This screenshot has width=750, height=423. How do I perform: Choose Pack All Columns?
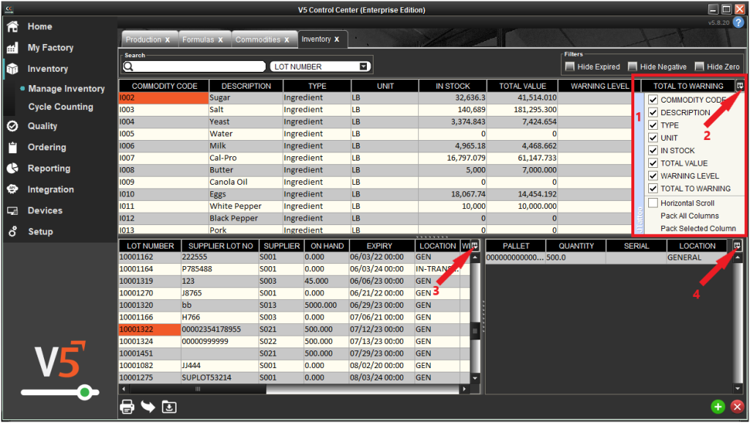(690, 216)
